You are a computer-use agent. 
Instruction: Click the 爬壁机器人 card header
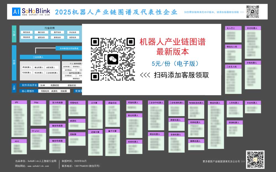pos(177,120)
